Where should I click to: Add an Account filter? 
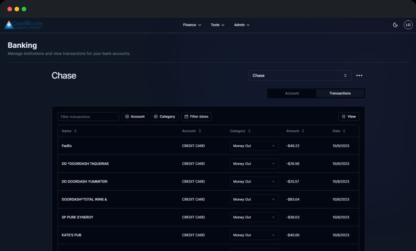point(135,117)
